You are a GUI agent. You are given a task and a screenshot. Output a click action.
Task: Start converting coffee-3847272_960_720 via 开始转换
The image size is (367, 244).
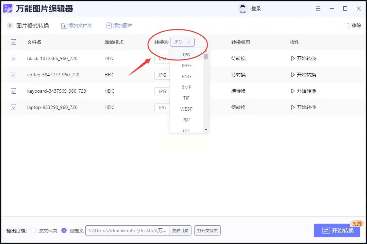(x=304, y=75)
